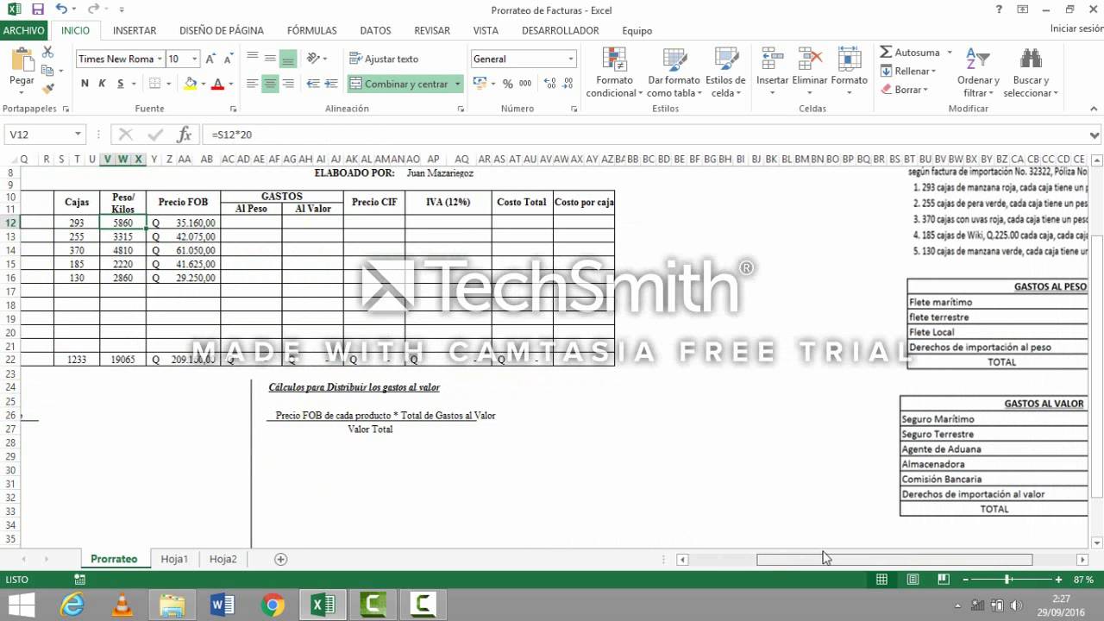Click the Orientation text rotation icon
The height and width of the screenshot is (621, 1104).
click(314, 59)
